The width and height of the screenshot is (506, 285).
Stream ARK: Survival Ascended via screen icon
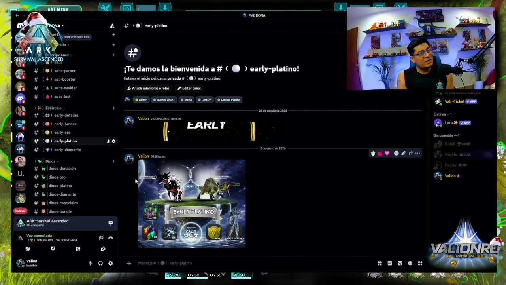click(111, 223)
